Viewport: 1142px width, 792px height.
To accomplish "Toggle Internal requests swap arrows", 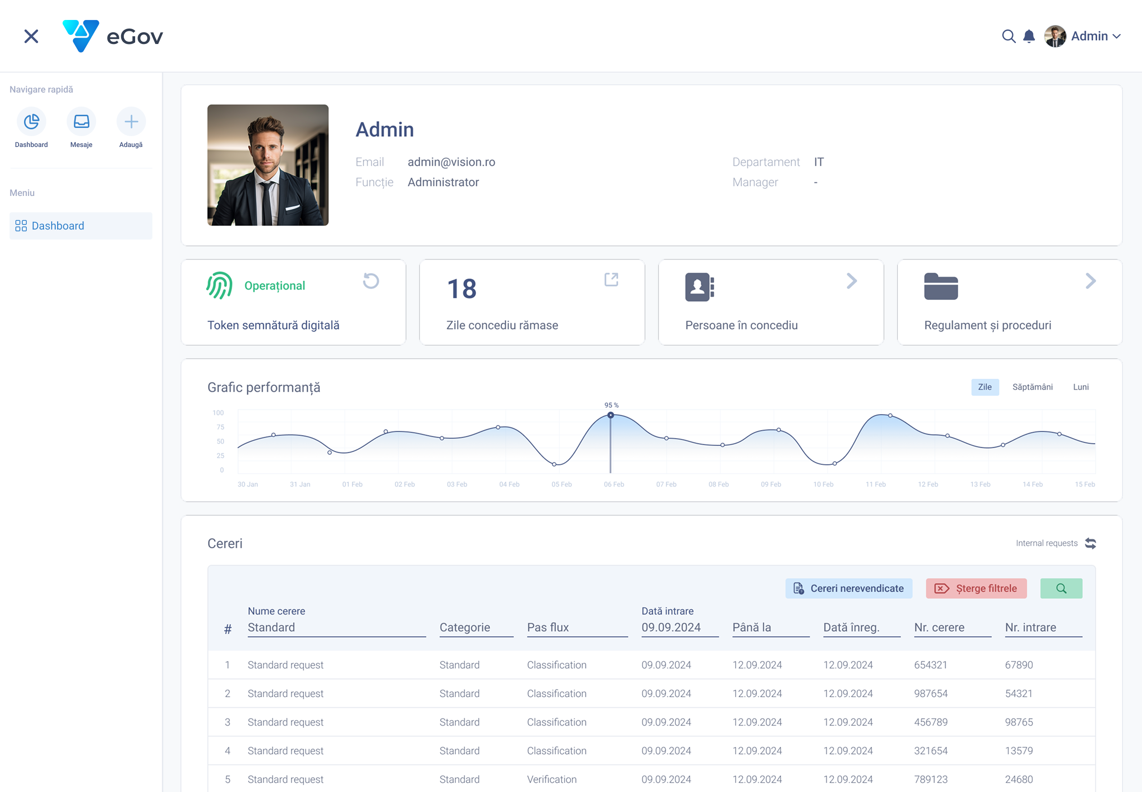I will coord(1090,543).
